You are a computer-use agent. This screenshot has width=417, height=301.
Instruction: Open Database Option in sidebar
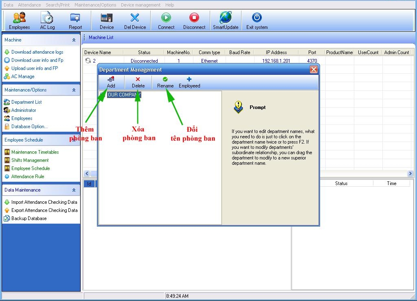click(29, 127)
